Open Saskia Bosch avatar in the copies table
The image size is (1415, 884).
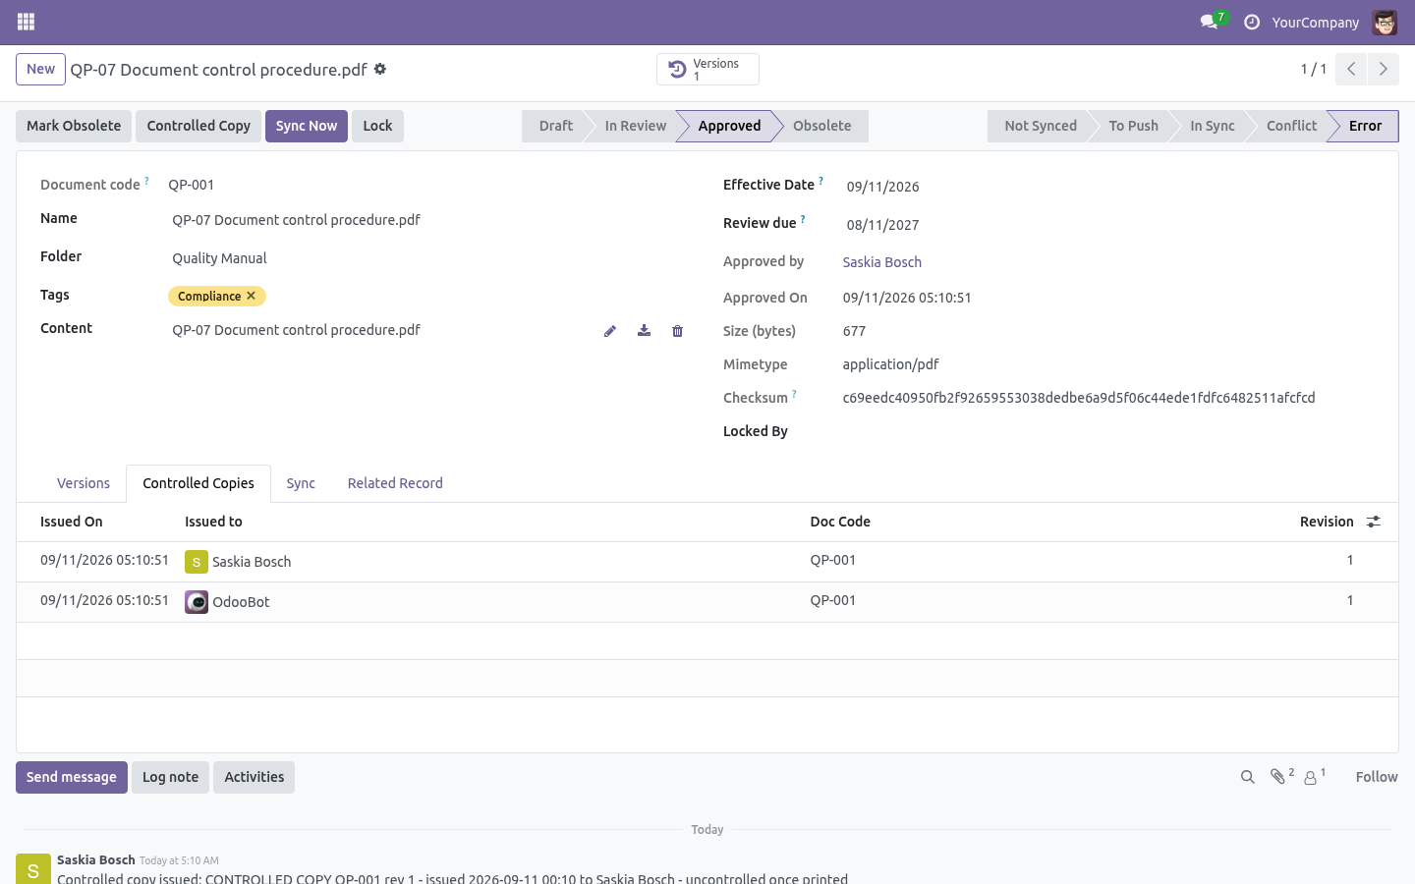pos(197,562)
